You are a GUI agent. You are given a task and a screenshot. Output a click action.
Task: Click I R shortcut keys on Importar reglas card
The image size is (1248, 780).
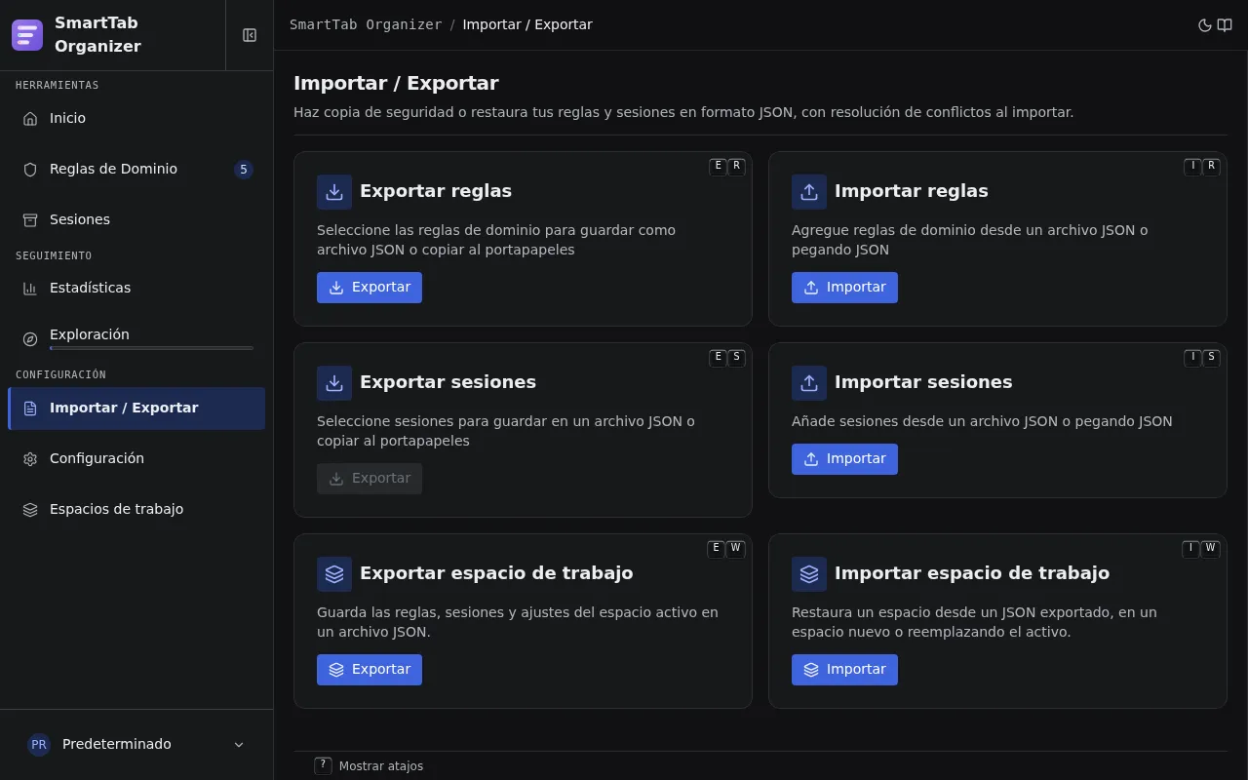[1202, 167]
